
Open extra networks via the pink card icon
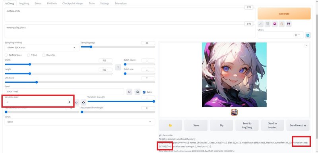[x=275, y=24]
